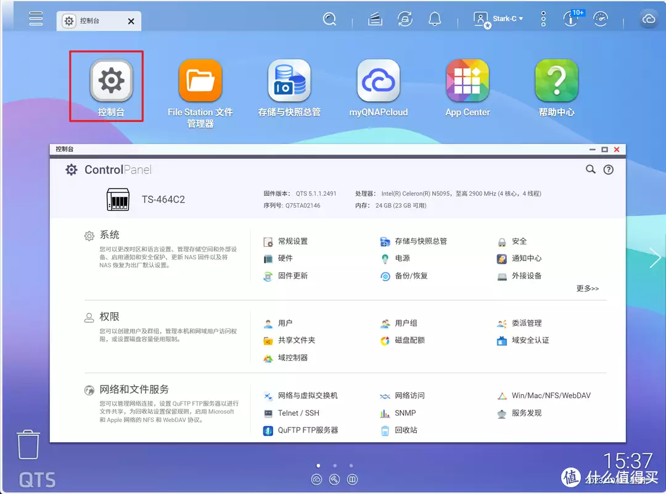Select the 网络和文件服务 category heading

[x=134, y=389]
